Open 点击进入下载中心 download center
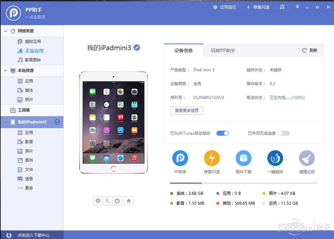 34,235
